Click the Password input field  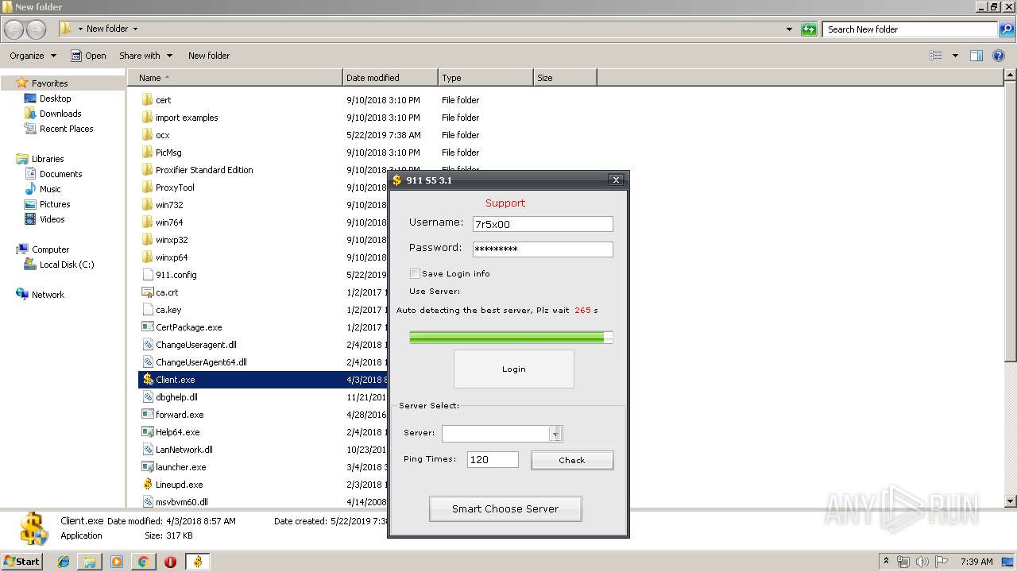(543, 249)
